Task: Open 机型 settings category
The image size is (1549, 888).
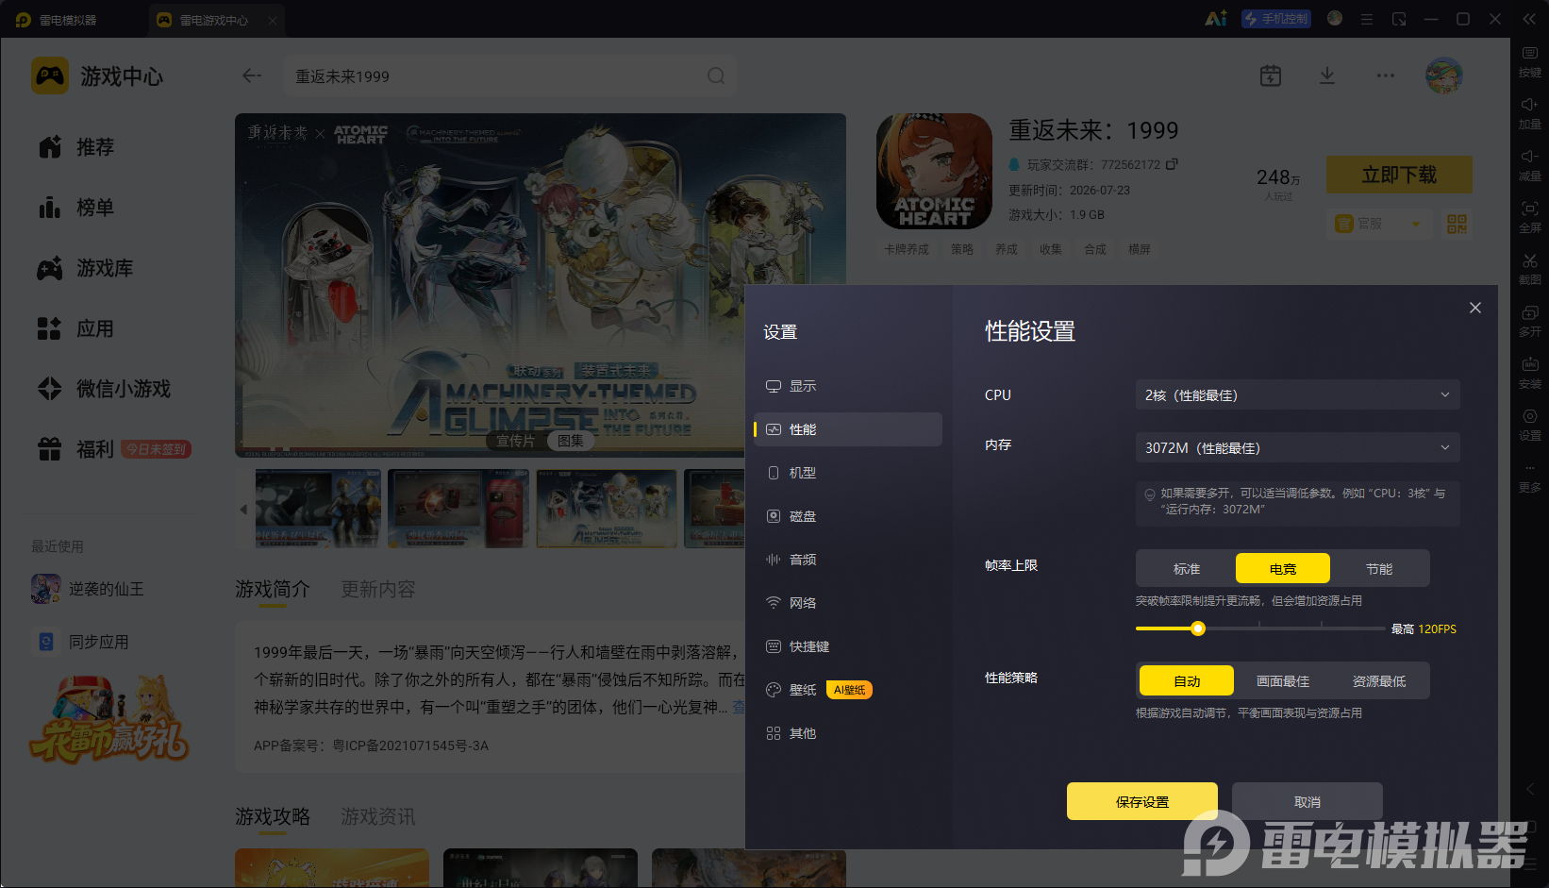Action: point(848,473)
